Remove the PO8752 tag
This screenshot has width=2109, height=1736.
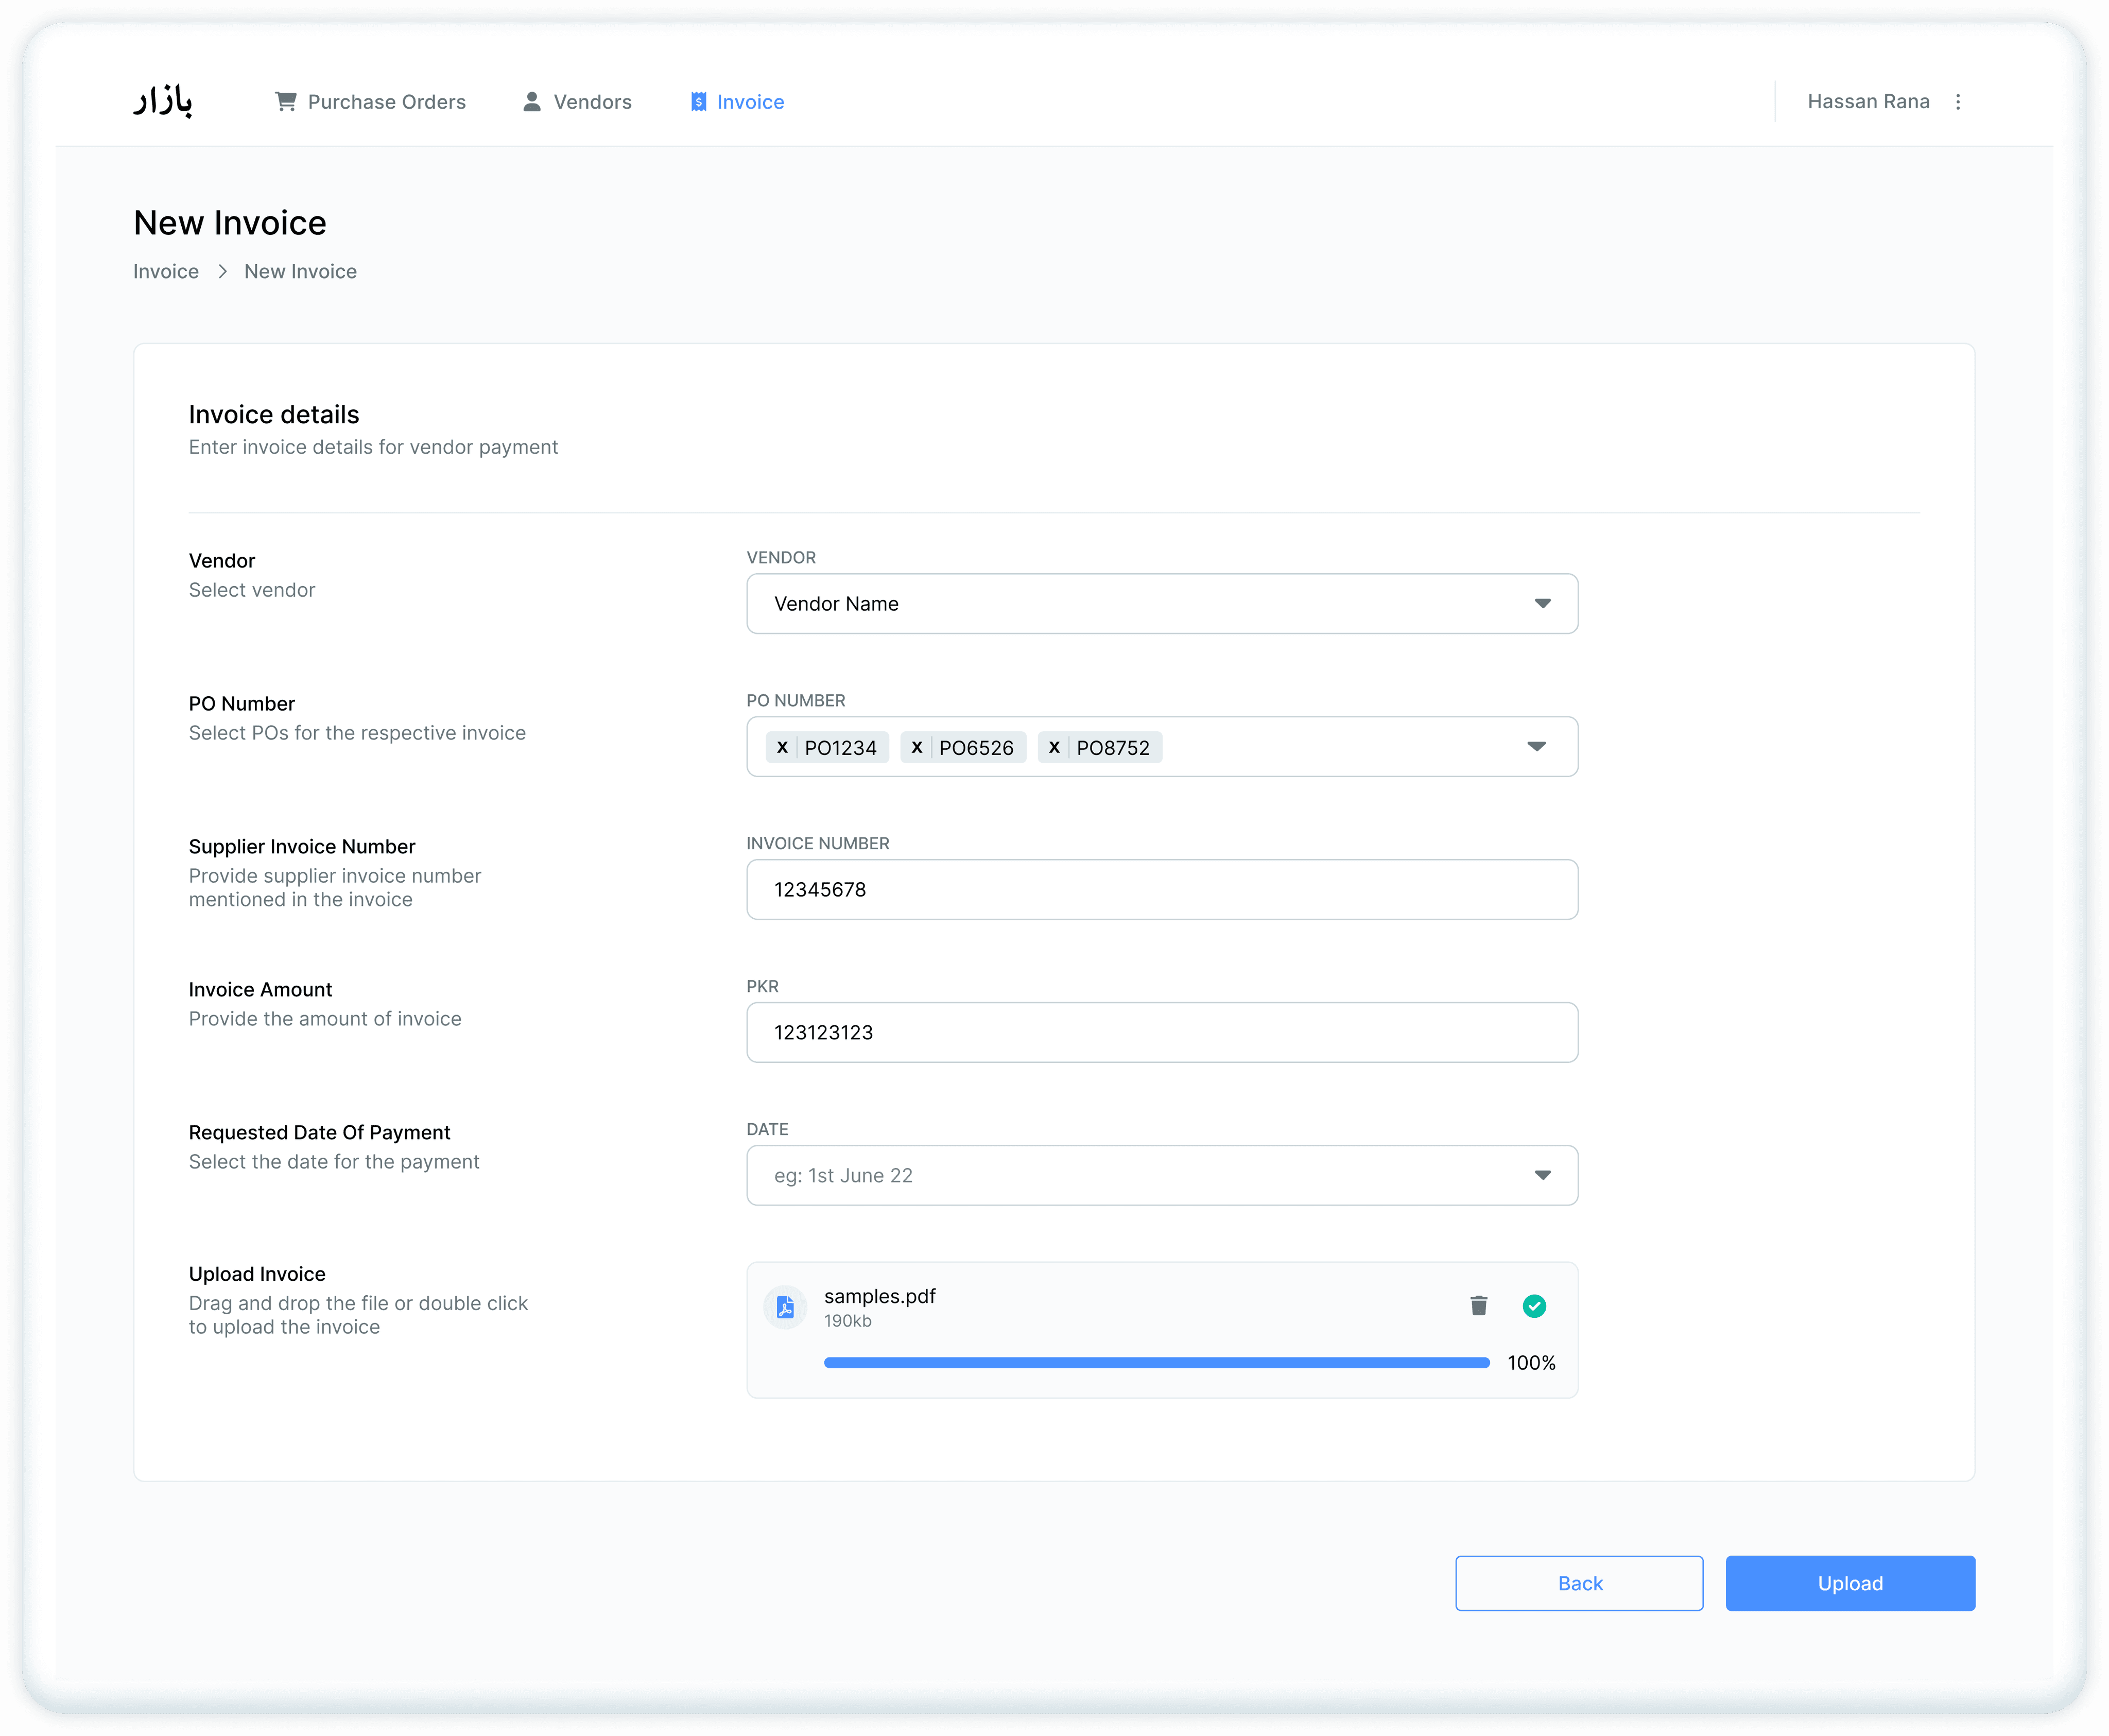click(1054, 747)
